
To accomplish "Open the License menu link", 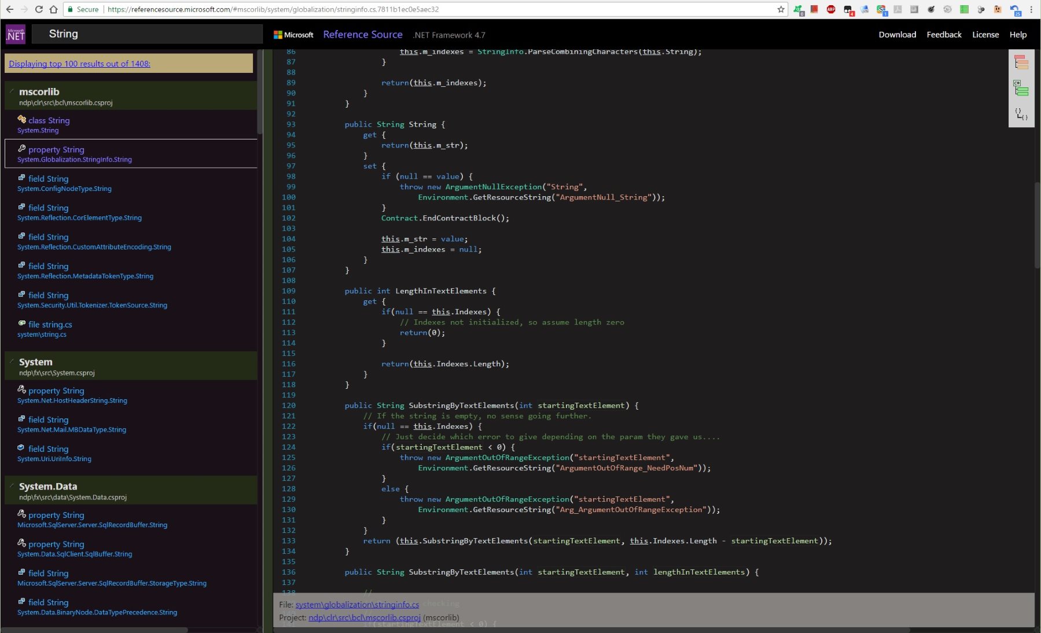I will tap(985, 35).
